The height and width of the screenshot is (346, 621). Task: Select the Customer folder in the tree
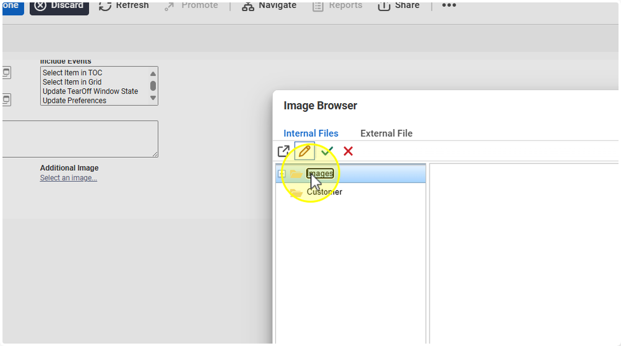(x=324, y=192)
